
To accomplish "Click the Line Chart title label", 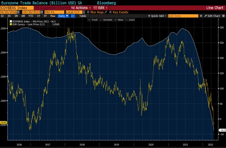I will tap(215, 8).
